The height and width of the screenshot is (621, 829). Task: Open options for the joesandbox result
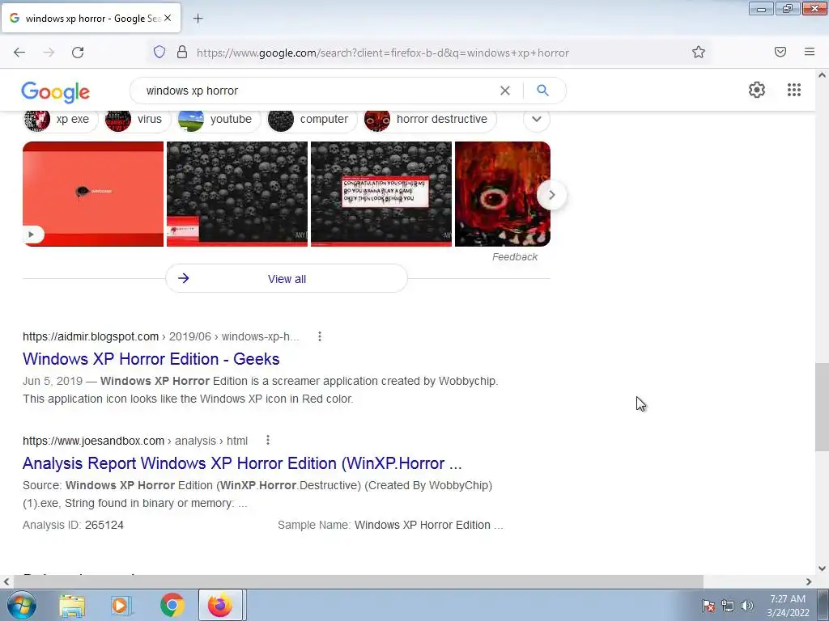point(267,440)
